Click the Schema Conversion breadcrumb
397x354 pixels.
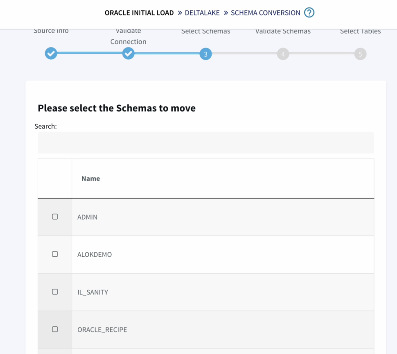265,13
